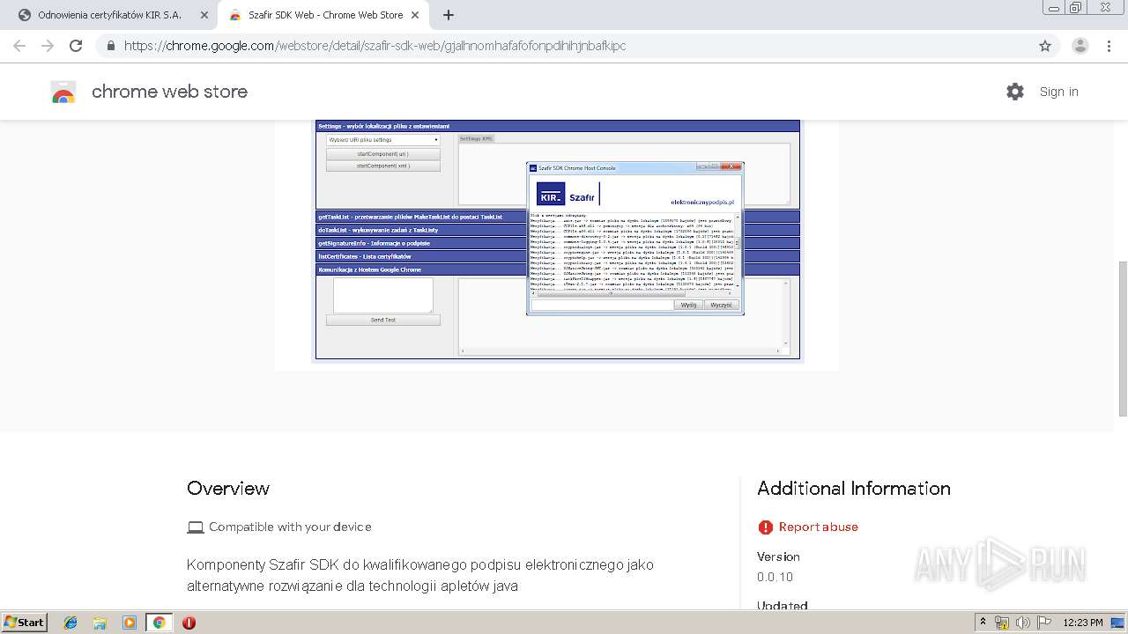Close the Szafir SDK Web tab
The width and height of the screenshot is (1128, 634).
pos(415,15)
